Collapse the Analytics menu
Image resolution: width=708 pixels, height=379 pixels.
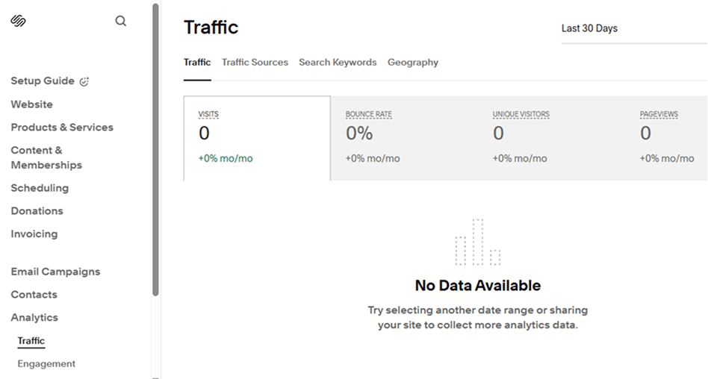click(34, 318)
